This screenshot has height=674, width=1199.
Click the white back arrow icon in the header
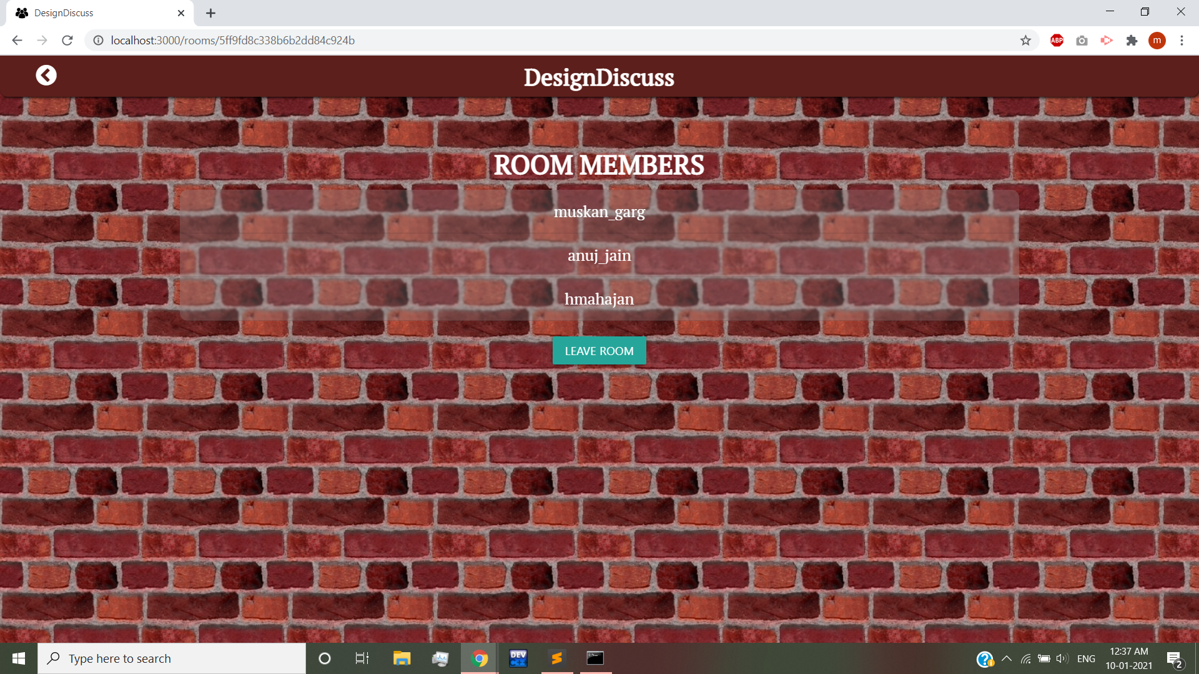tap(46, 76)
